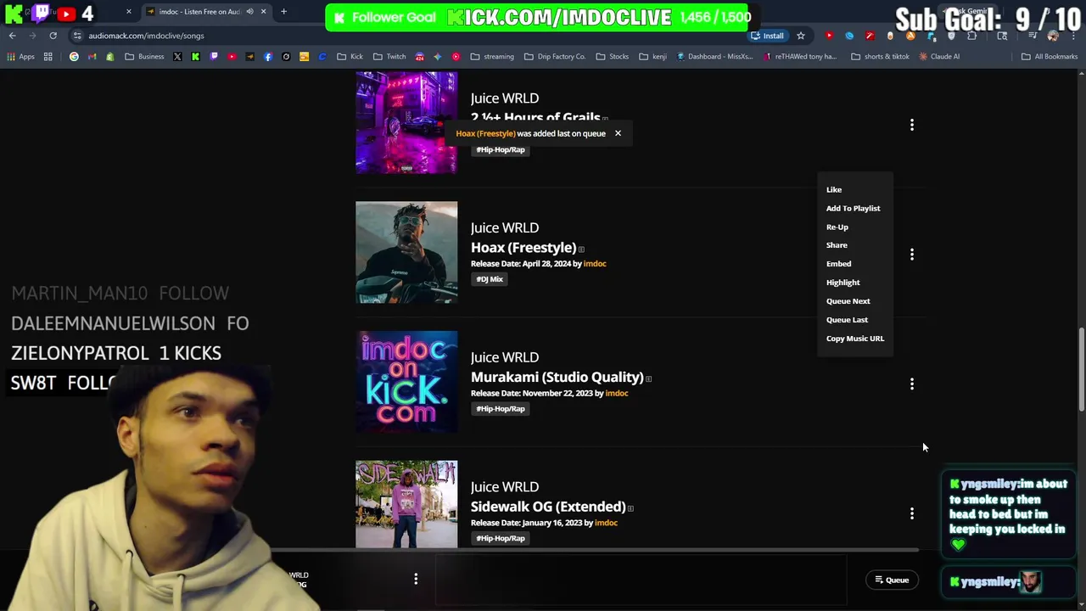Open the X (Twitter) bookmark icon

pyautogui.click(x=177, y=57)
